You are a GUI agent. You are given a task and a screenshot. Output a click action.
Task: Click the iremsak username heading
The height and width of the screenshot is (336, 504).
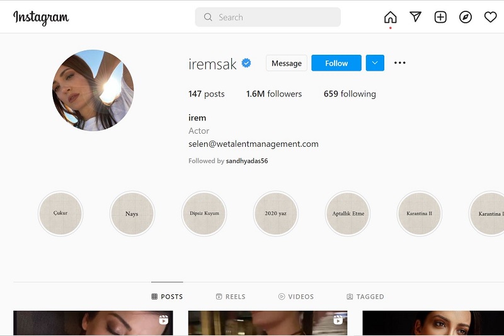tap(212, 64)
